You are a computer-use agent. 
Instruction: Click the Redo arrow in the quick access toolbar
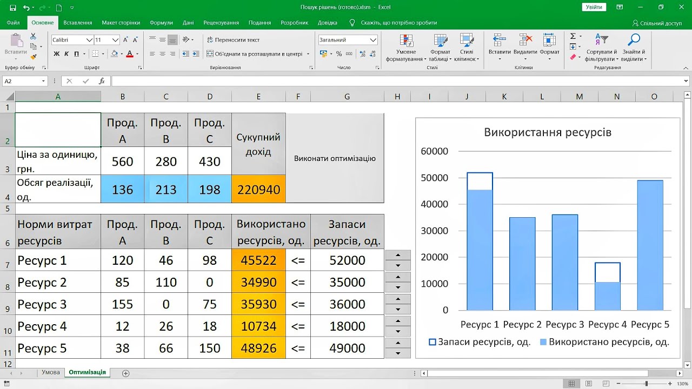[43, 8]
